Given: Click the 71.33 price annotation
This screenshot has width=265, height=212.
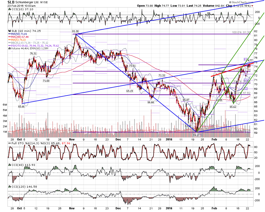Looking at the screenshot, I should click(162, 76).
